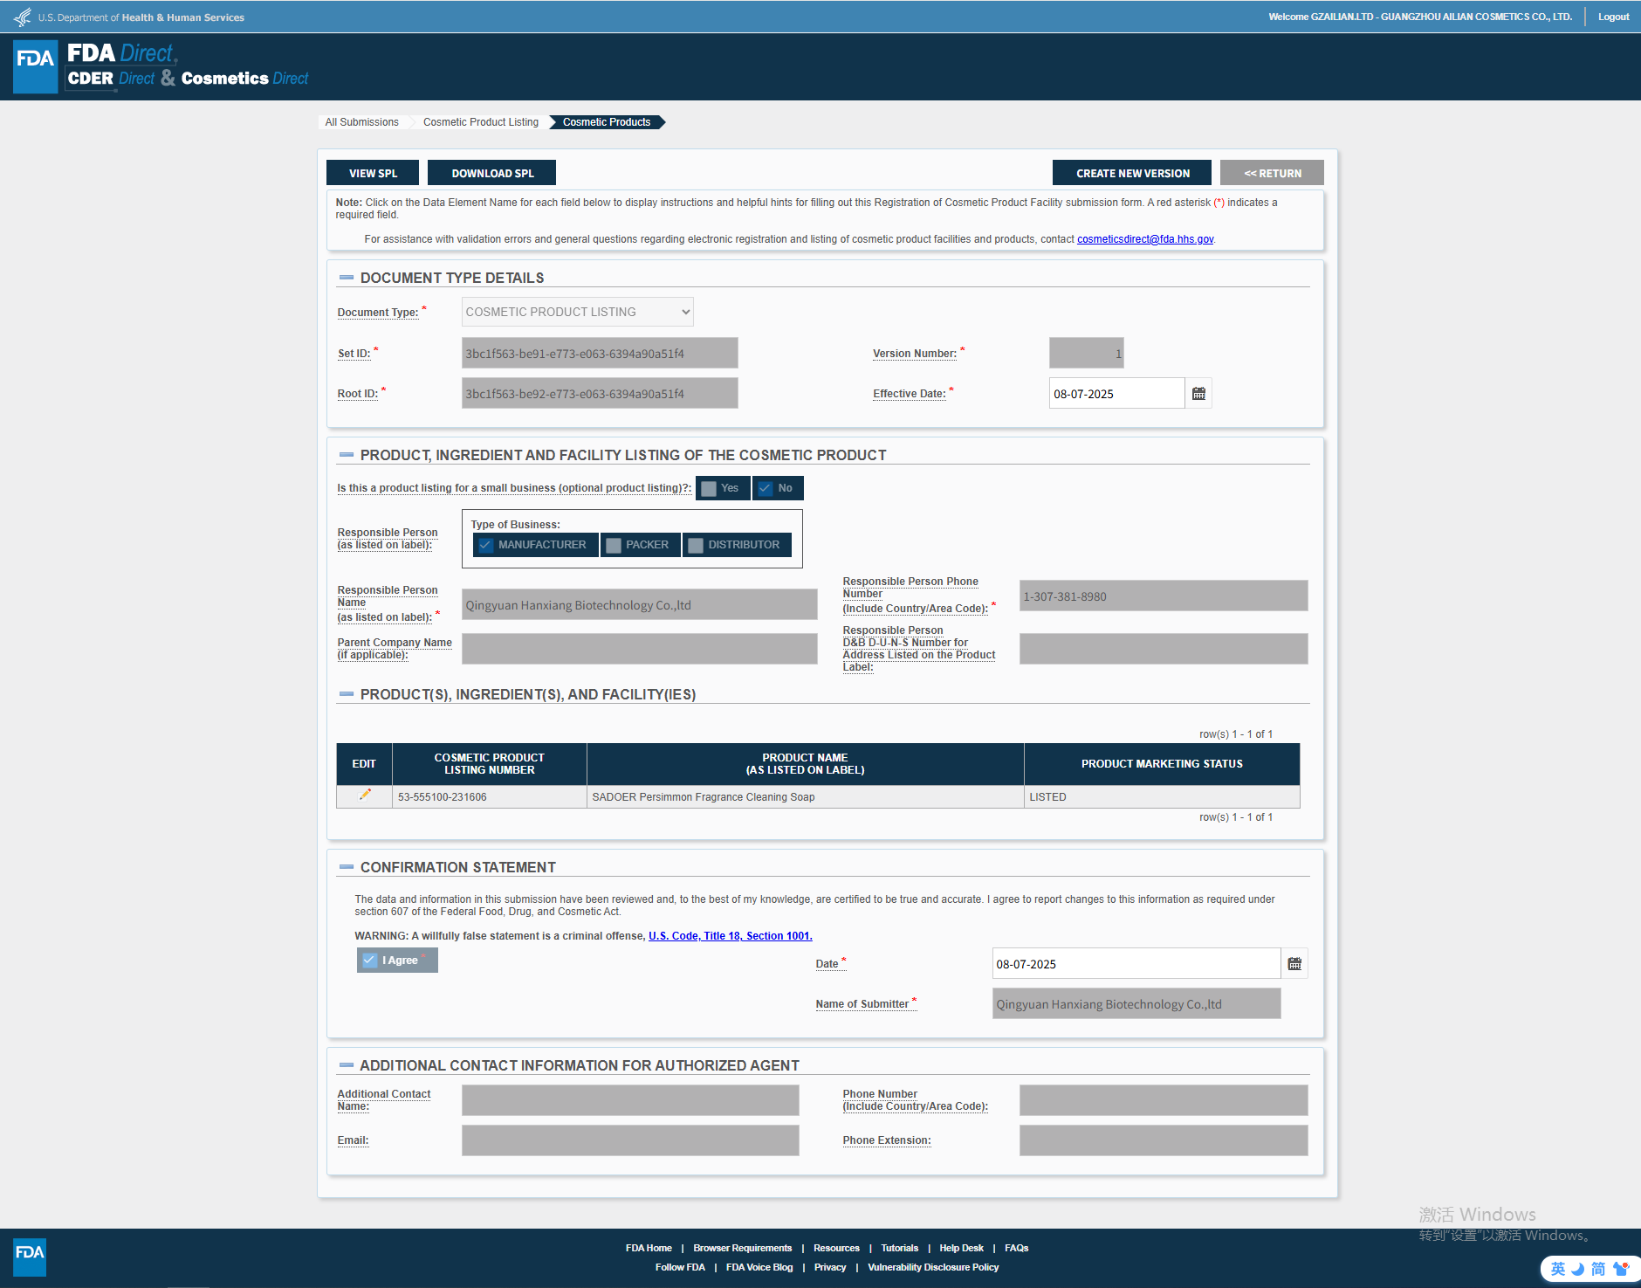Open the Effective Date calendar picker
This screenshot has width=1641, height=1288.
point(1198,394)
